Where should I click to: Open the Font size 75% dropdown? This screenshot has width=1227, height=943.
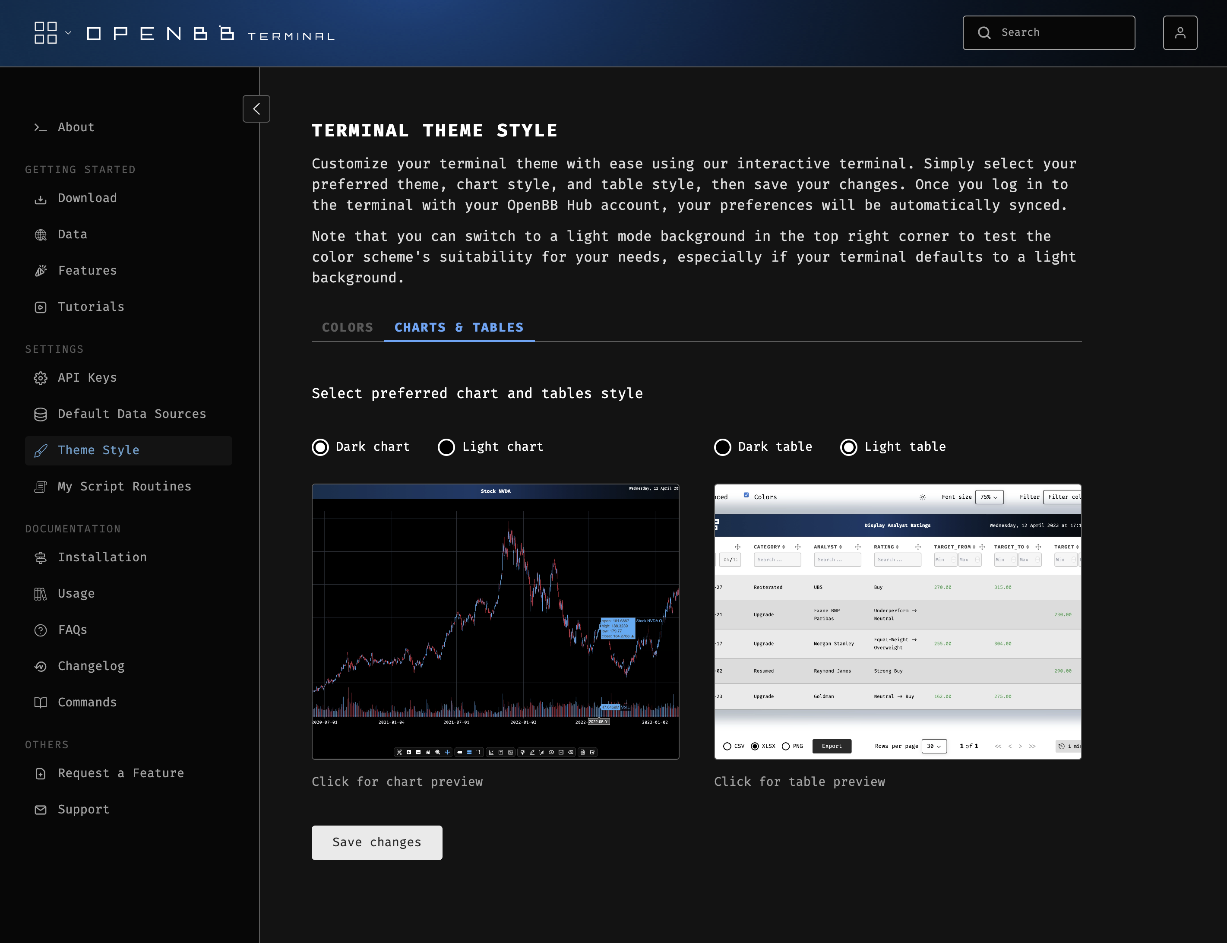tap(989, 497)
